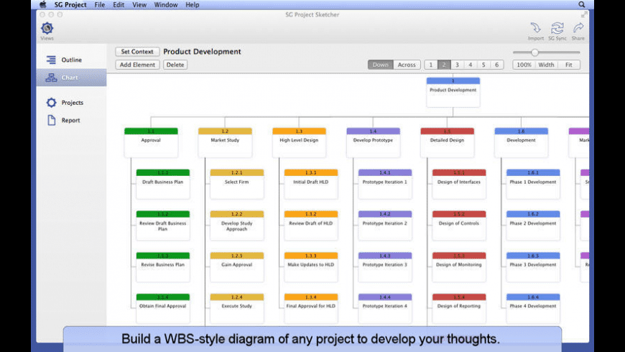Open the Help menu

[192, 5]
